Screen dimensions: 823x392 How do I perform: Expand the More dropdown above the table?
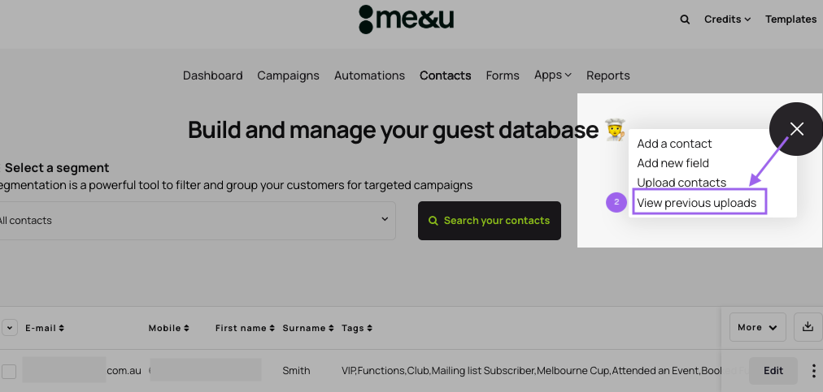click(x=757, y=327)
